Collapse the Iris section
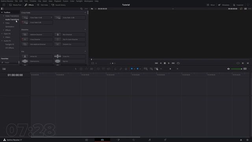Image resolution: width=252 pixels, height=142 pixels. click(x=85, y=52)
